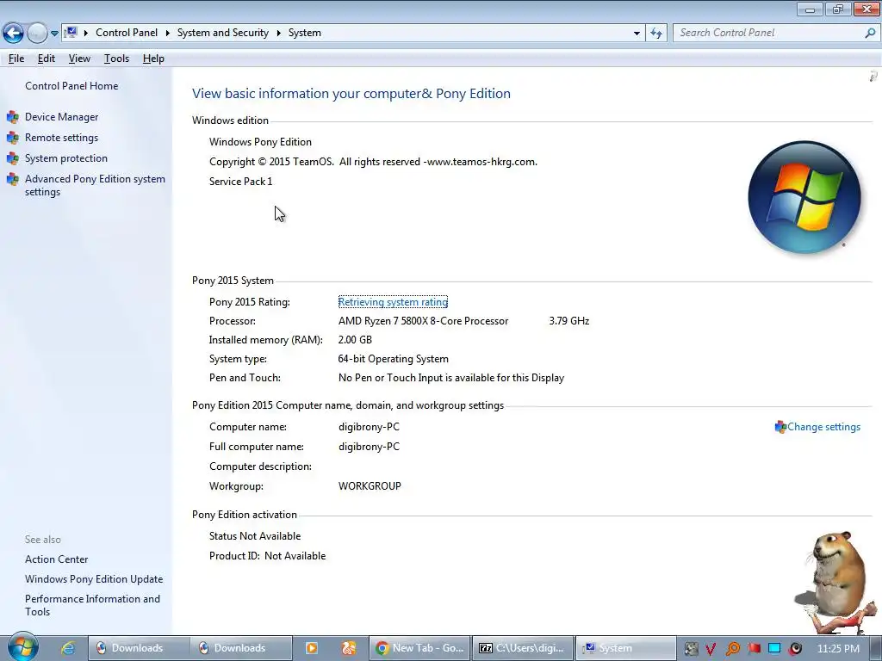Click the 64-bit Operating System value
The height and width of the screenshot is (661, 882).
393,359
